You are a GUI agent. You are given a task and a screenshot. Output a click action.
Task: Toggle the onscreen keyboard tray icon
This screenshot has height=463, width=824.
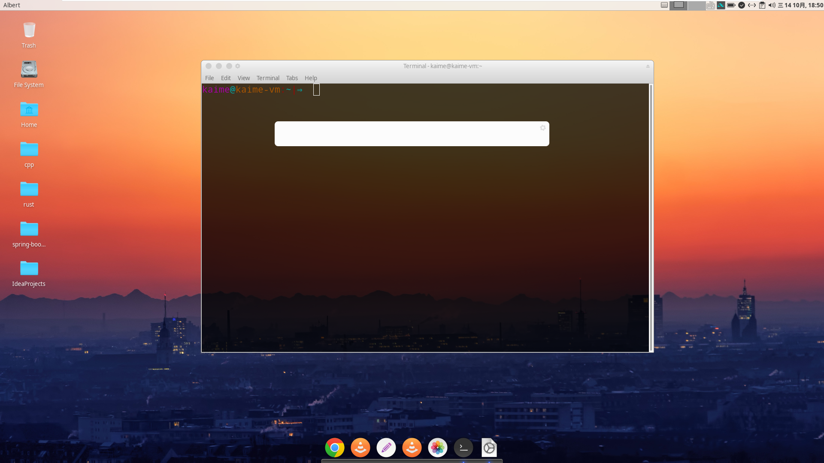click(x=711, y=5)
